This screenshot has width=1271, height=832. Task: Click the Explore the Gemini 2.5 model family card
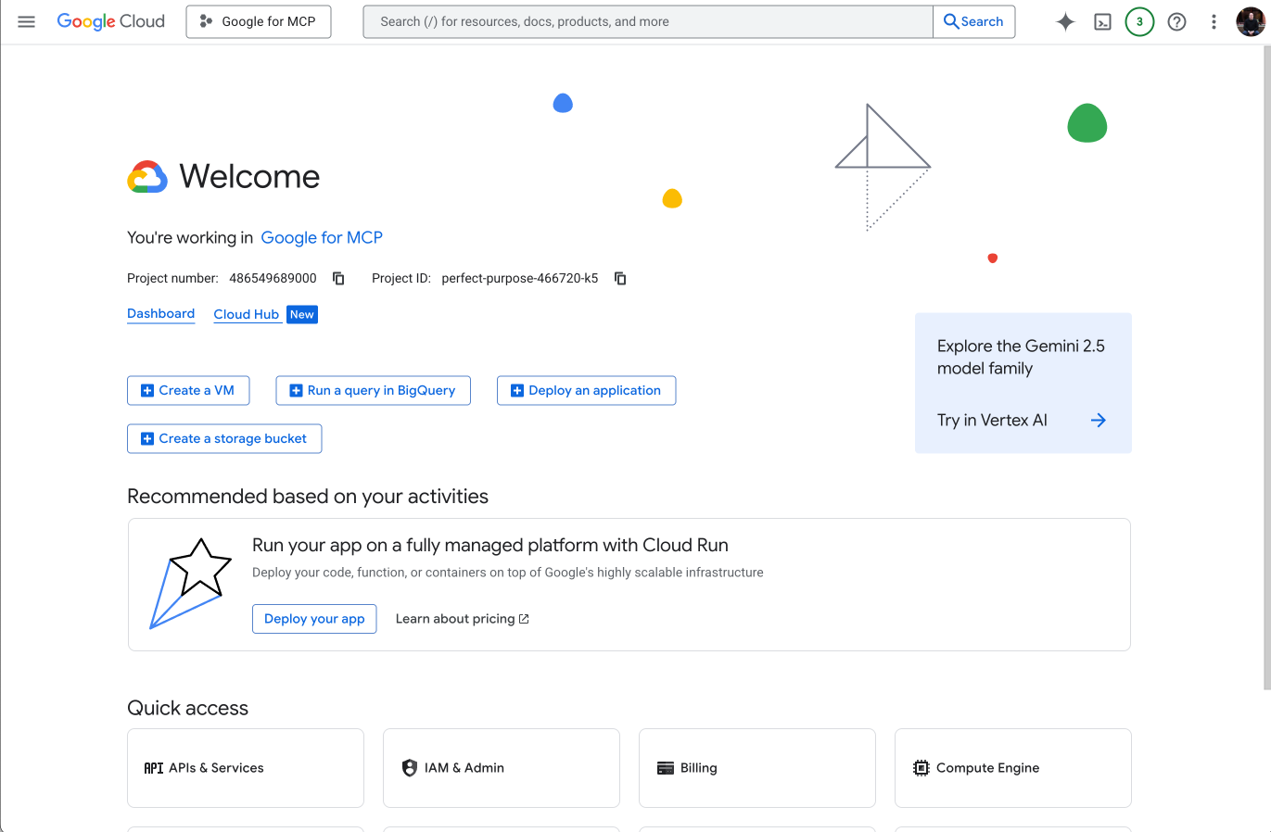coord(1023,383)
